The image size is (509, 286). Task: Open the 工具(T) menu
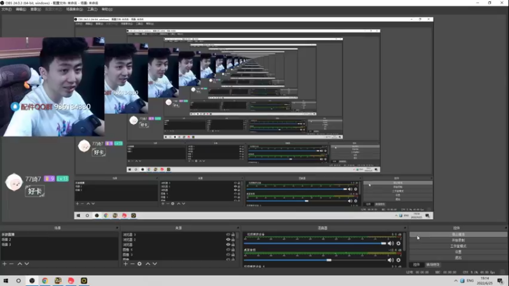[92, 10]
